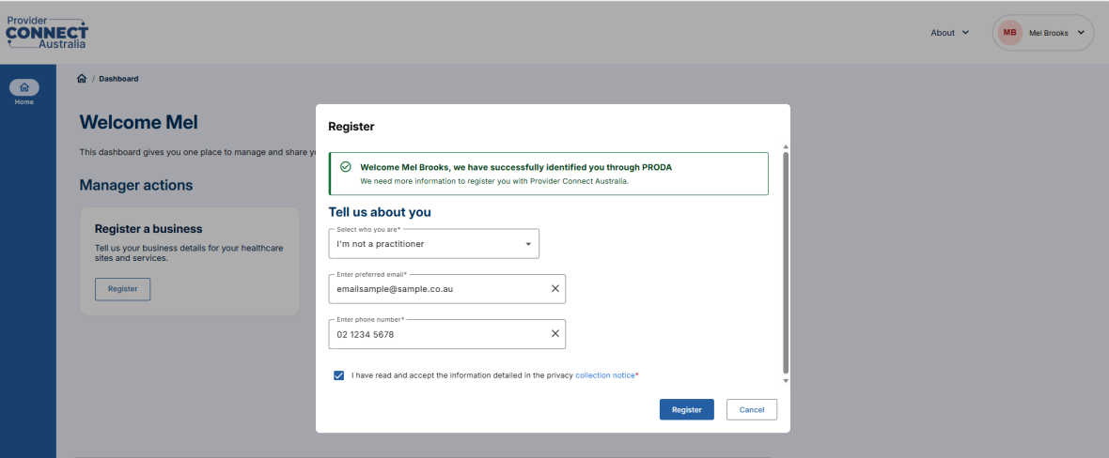The width and height of the screenshot is (1109, 458).
Task: Open the Mel Brooks account dropdown
Action: click(x=1043, y=33)
